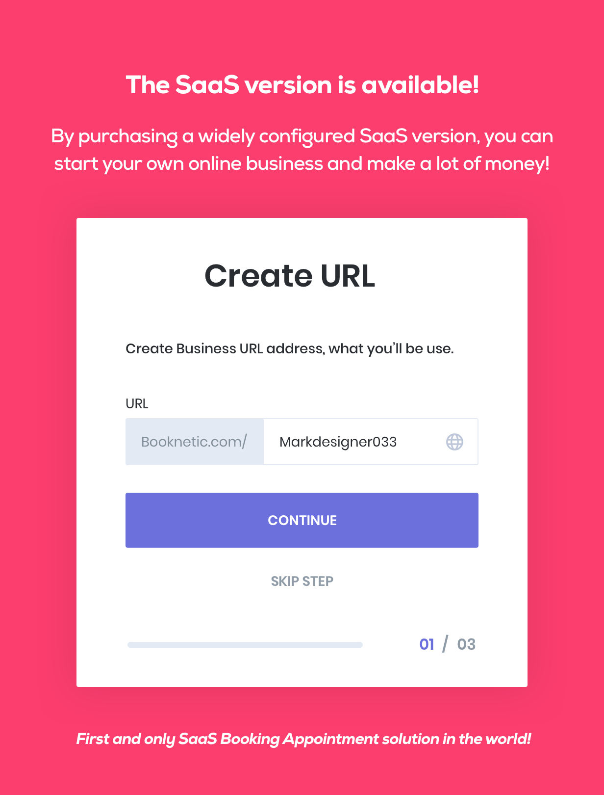Viewport: 604px width, 795px height.
Task: Click the URL field label
Action: [137, 403]
